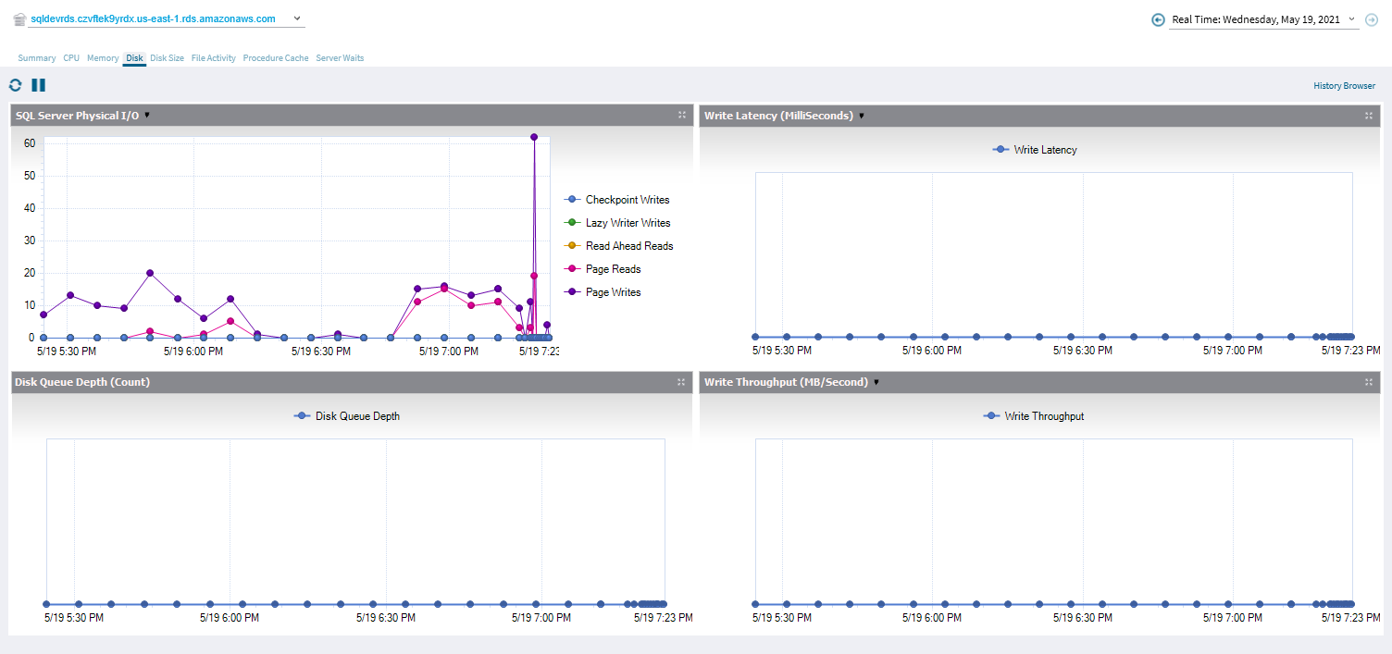This screenshot has width=1392, height=654.
Task: Open the Real Time date dropdown
Action: (x=1351, y=19)
